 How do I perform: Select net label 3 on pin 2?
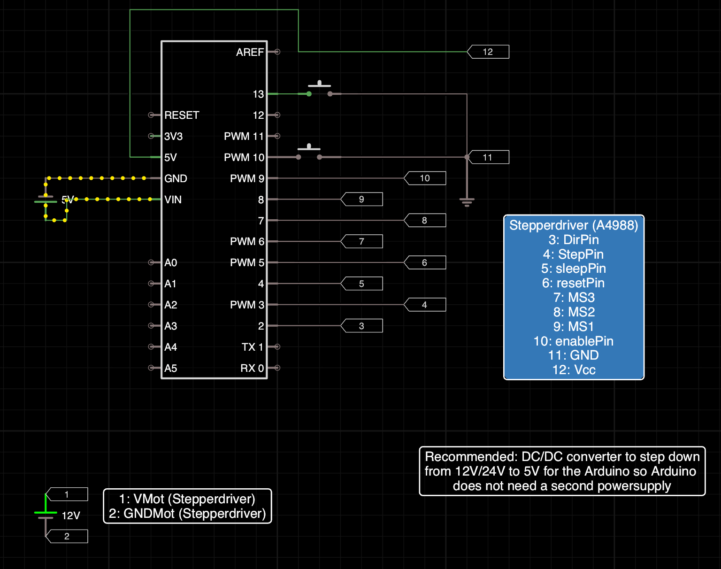point(361,326)
